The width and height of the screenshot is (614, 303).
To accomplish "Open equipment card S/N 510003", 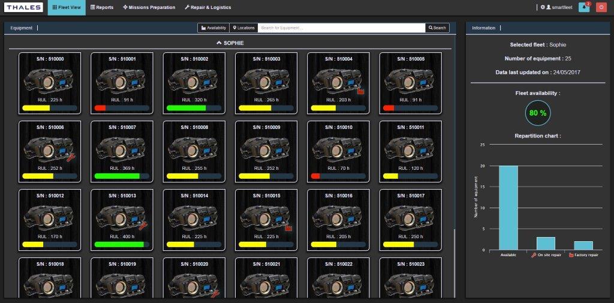I will point(266,83).
